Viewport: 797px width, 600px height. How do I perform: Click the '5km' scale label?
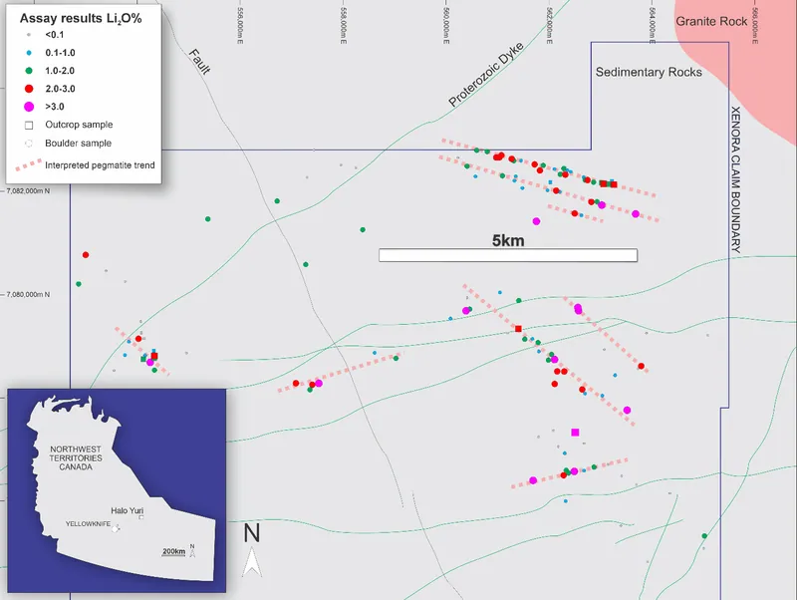point(508,240)
